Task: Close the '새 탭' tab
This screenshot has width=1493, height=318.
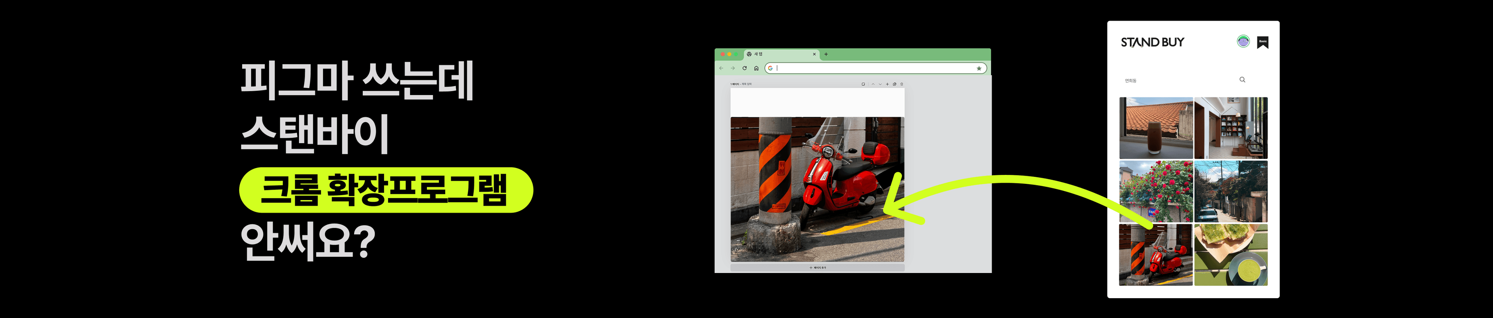Action: pyautogui.click(x=814, y=54)
